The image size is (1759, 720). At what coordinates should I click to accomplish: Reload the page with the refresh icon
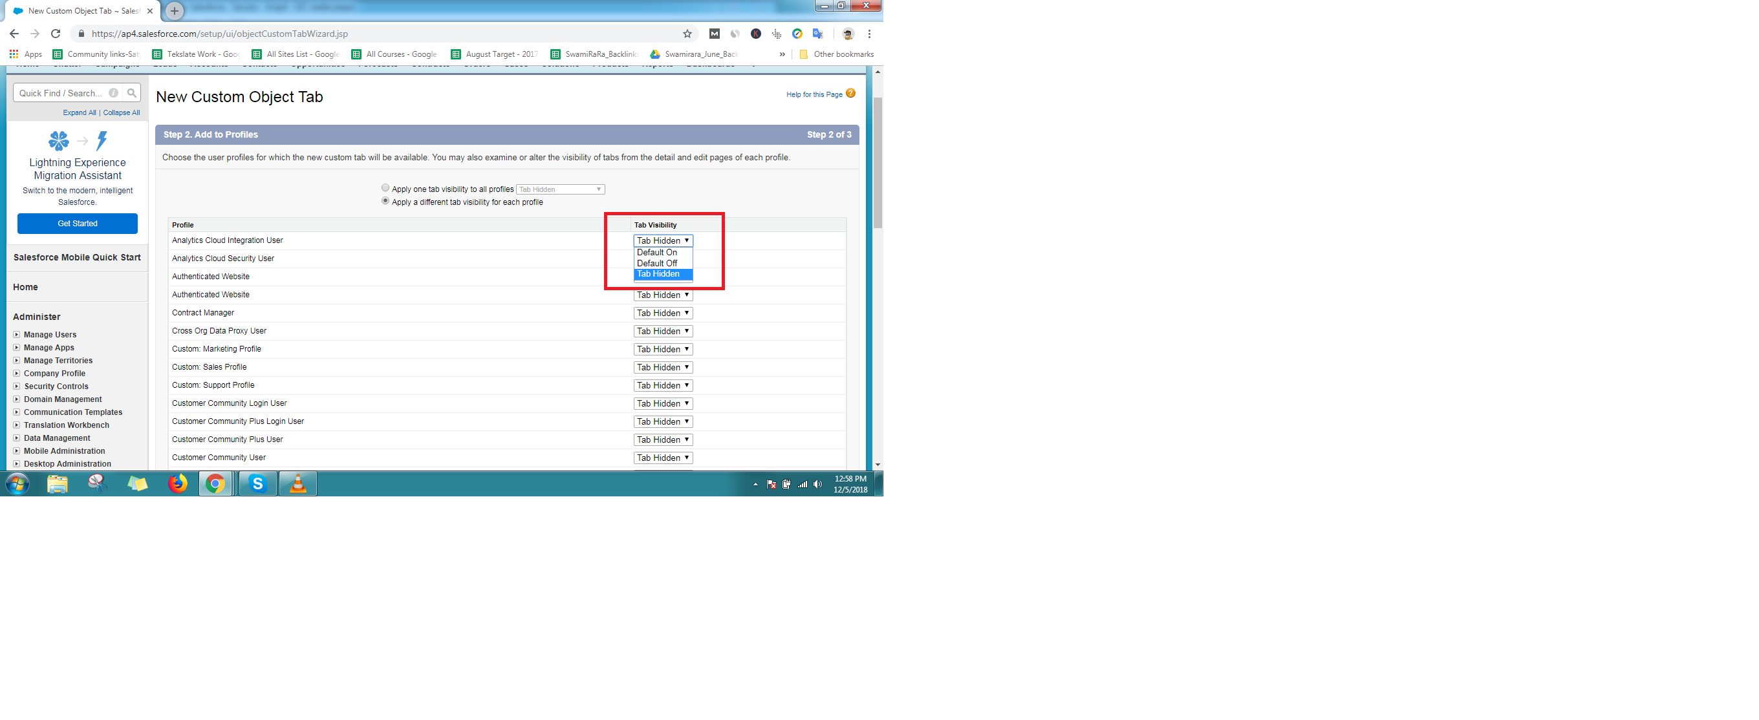coord(56,34)
